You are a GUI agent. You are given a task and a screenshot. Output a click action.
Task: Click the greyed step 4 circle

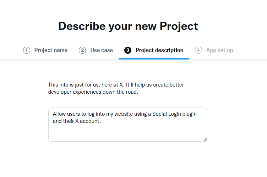click(x=198, y=50)
